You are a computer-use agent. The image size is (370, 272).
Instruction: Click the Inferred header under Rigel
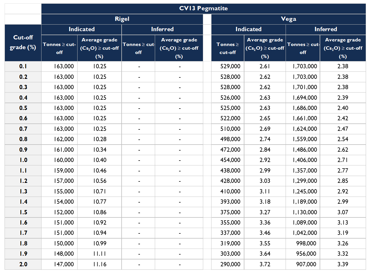[162, 29]
